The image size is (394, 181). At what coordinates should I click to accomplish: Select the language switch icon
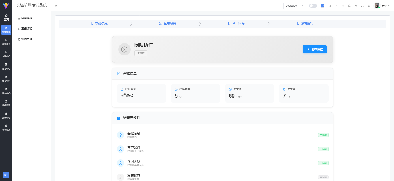[x=356, y=5]
